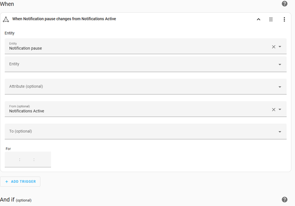The height and width of the screenshot is (206, 295).
Task: Click the hours field under For
Action: click(12, 159)
